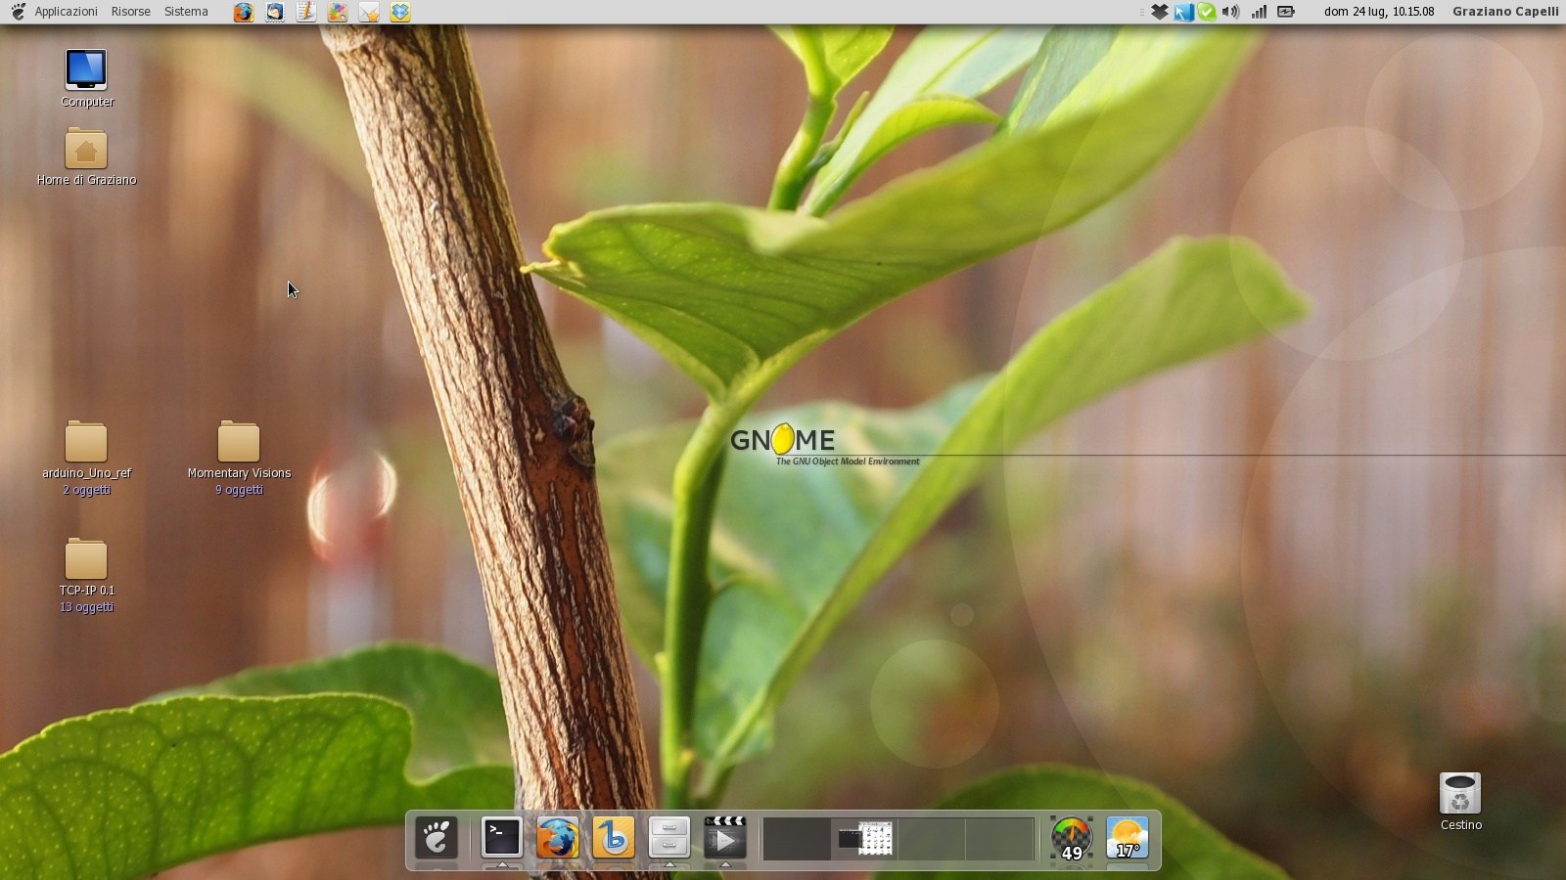The width and height of the screenshot is (1566, 880).
Task: Open the file cabinet manager in dock
Action: point(669,838)
